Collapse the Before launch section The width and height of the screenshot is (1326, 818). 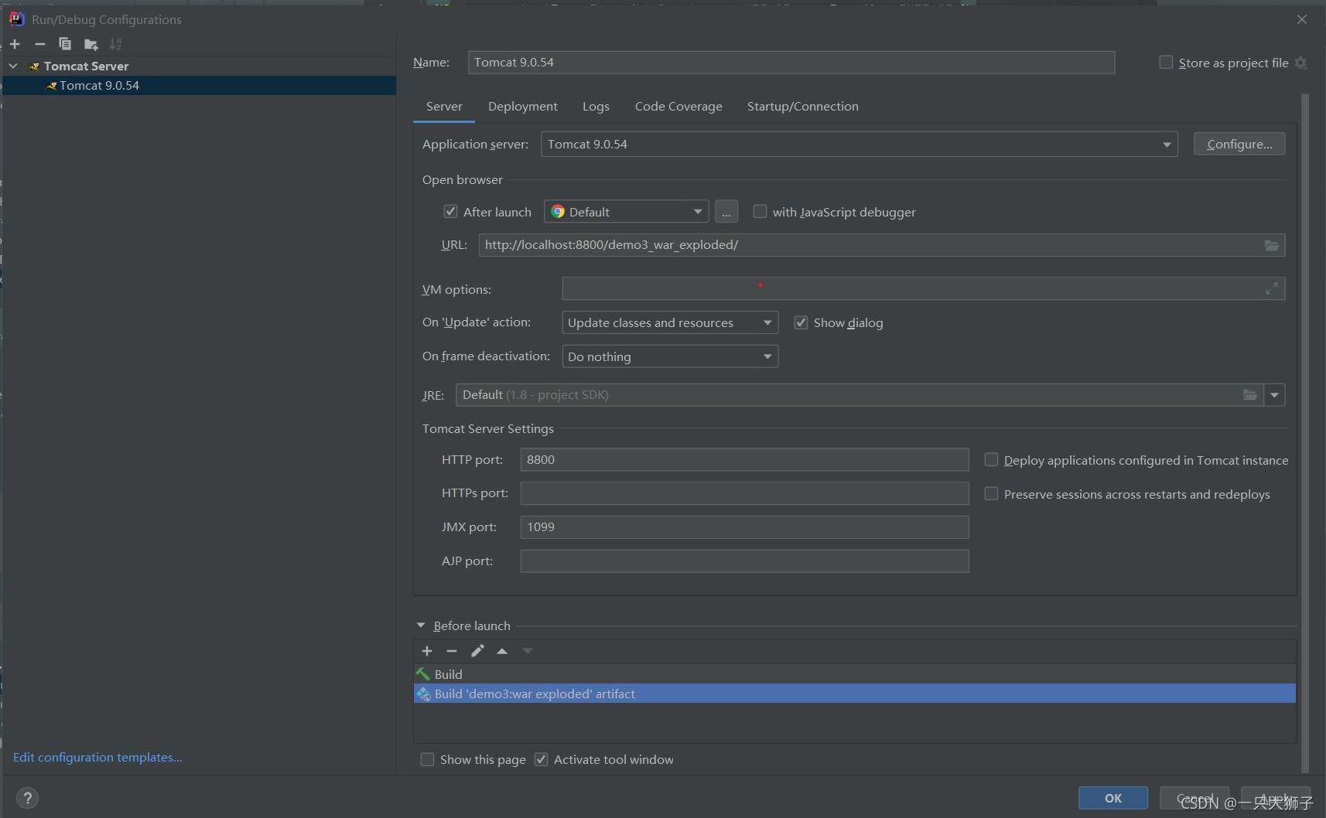click(421, 625)
